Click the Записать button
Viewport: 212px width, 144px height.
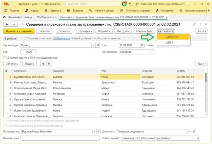click(44, 31)
